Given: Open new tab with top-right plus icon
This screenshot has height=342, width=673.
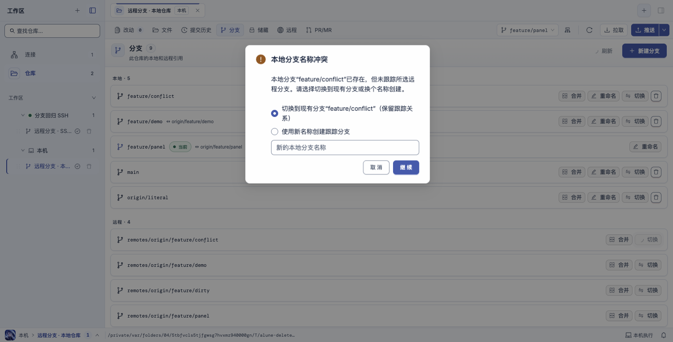Looking at the screenshot, I should click(644, 11).
